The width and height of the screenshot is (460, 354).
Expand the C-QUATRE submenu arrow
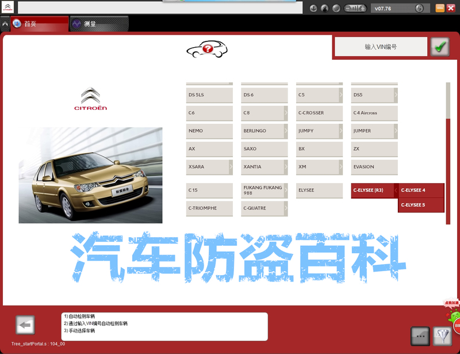tap(286, 208)
